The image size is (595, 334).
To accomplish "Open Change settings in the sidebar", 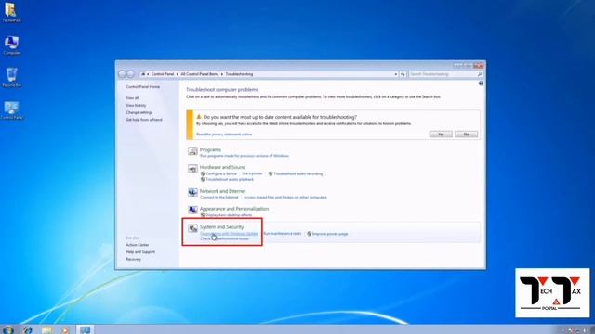I will (x=139, y=112).
